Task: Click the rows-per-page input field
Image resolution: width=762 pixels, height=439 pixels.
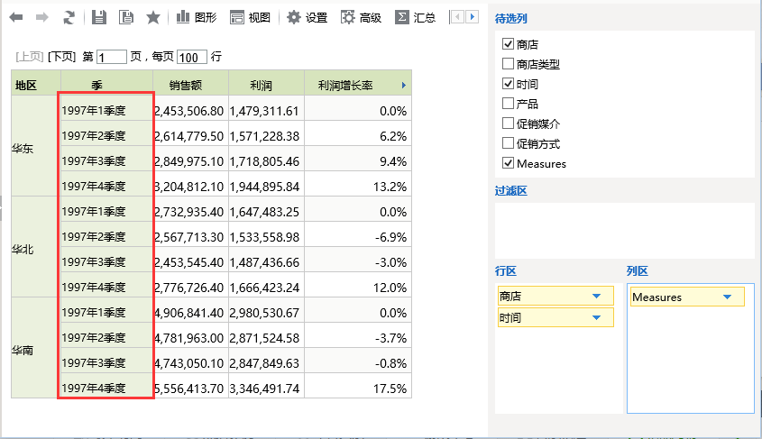Action: point(192,57)
